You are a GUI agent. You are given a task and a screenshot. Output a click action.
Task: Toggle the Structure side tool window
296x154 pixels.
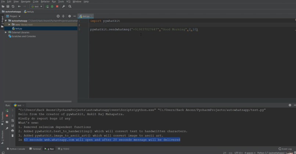point(2,137)
